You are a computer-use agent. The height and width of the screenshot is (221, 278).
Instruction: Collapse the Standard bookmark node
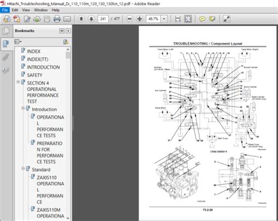[x=23, y=168]
